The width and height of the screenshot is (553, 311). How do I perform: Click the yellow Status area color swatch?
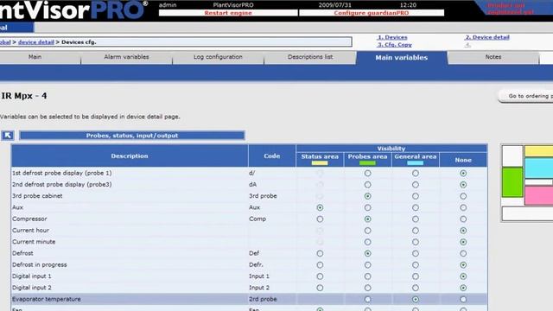(x=320, y=163)
